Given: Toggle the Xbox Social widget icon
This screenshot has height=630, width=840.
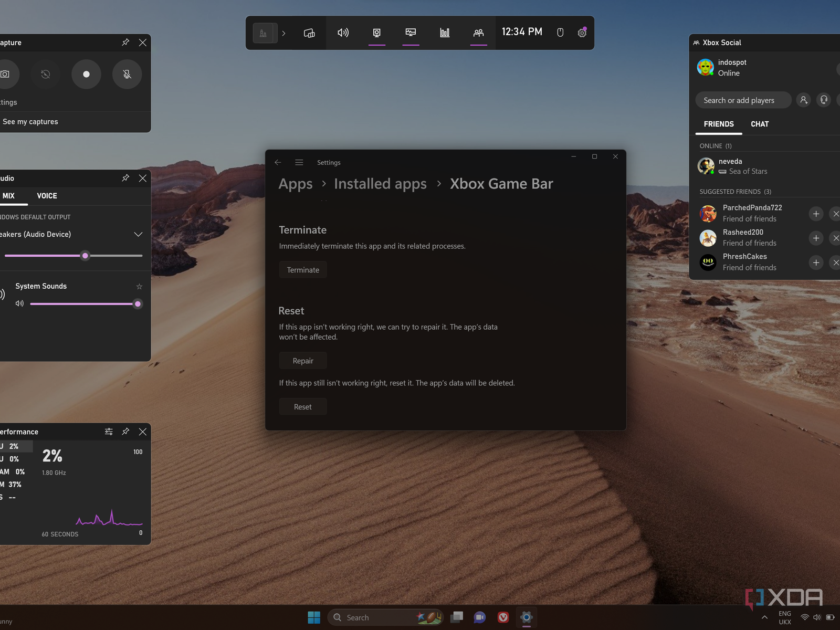Looking at the screenshot, I should pos(478,33).
